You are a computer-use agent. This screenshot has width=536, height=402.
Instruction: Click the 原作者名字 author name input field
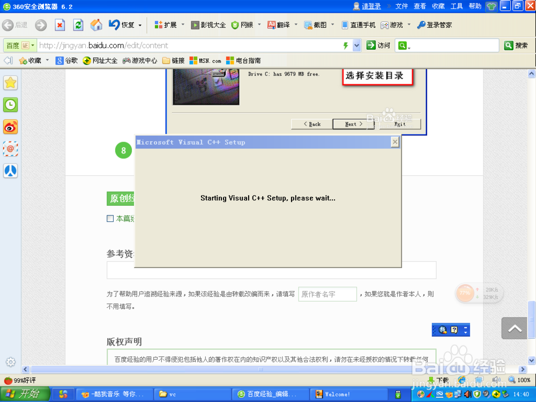(327, 294)
